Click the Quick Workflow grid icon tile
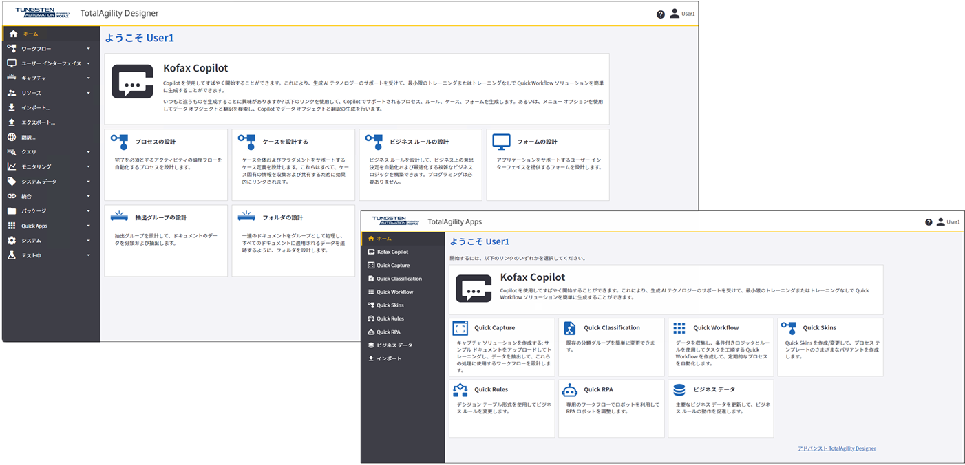This screenshot has width=965, height=465. [x=679, y=328]
